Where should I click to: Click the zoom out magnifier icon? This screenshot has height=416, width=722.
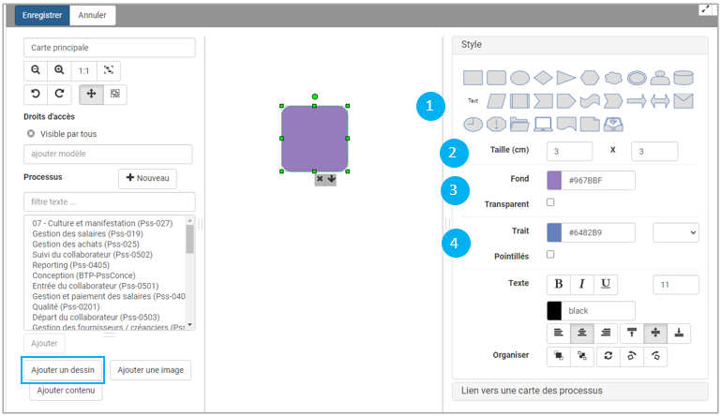pos(36,70)
